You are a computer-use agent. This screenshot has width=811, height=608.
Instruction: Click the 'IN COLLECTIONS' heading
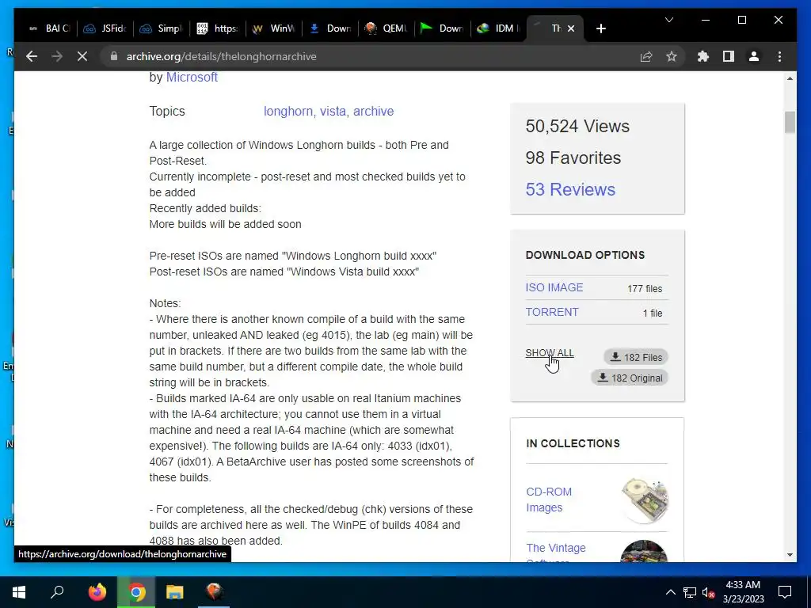(573, 443)
